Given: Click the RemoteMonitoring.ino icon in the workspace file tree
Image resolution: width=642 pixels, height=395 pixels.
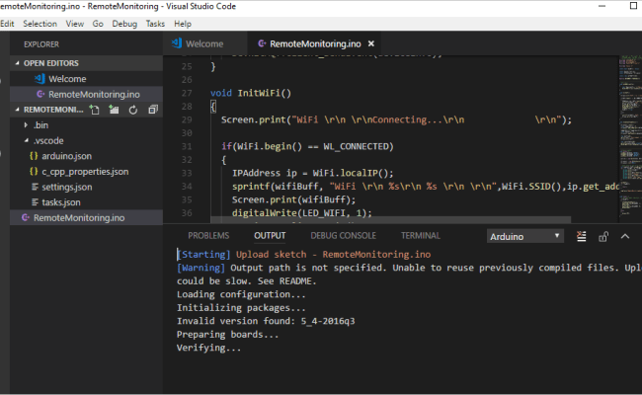Looking at the screenshot, I should [x=26, y=218].
